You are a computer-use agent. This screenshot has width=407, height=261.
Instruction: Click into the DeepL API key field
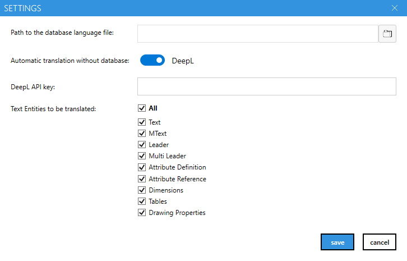coord(266,86)
